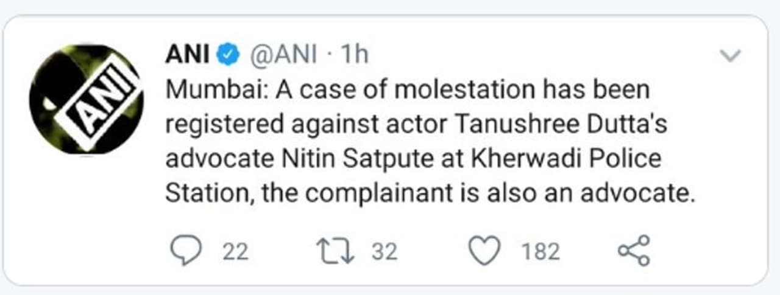Expand the tweet options chevron
Screen dimensions: 780x295
click(730, 57)
